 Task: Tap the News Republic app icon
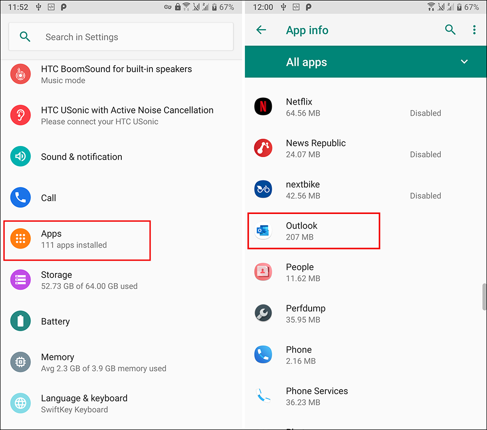tap(263, 148)
